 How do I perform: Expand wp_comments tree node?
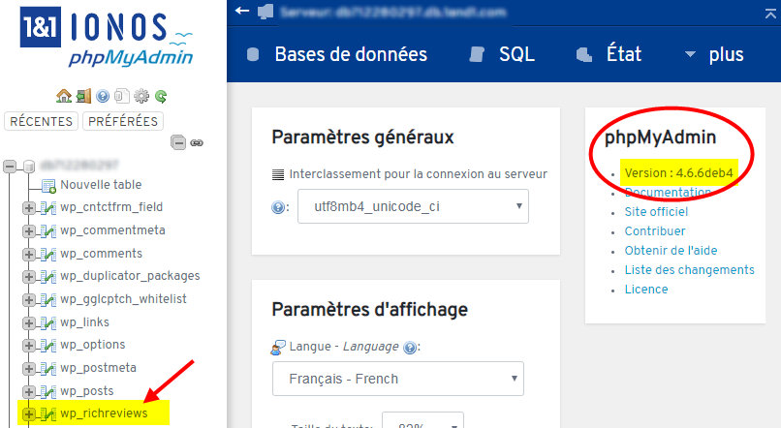29,255
